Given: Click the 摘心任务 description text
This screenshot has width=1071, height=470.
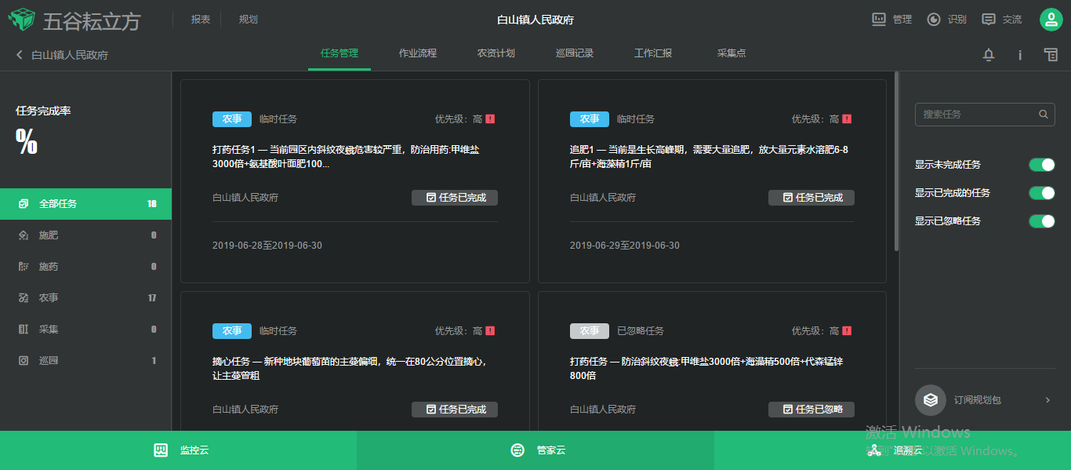Looking at the screenshot, I should (350, 369).
